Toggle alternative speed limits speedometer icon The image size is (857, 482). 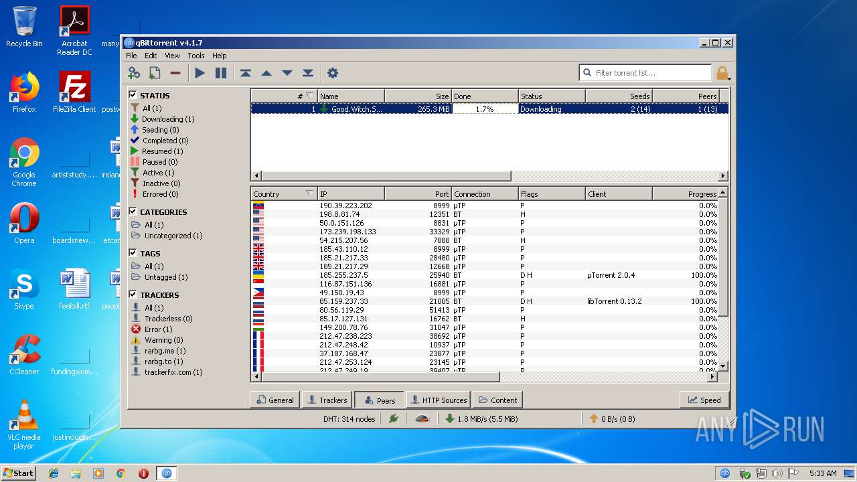(x=422, y=418)
